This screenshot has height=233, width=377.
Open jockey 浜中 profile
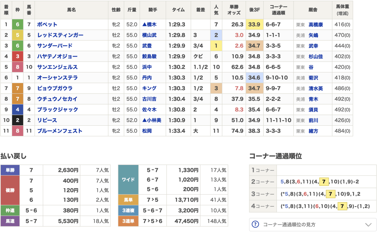(147, 67)
